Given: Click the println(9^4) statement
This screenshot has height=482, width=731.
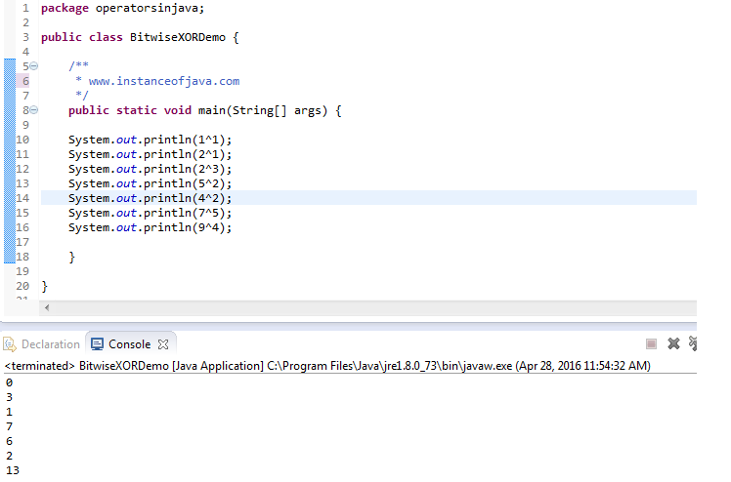Looking at the screenshot, I should coord(150,227).
